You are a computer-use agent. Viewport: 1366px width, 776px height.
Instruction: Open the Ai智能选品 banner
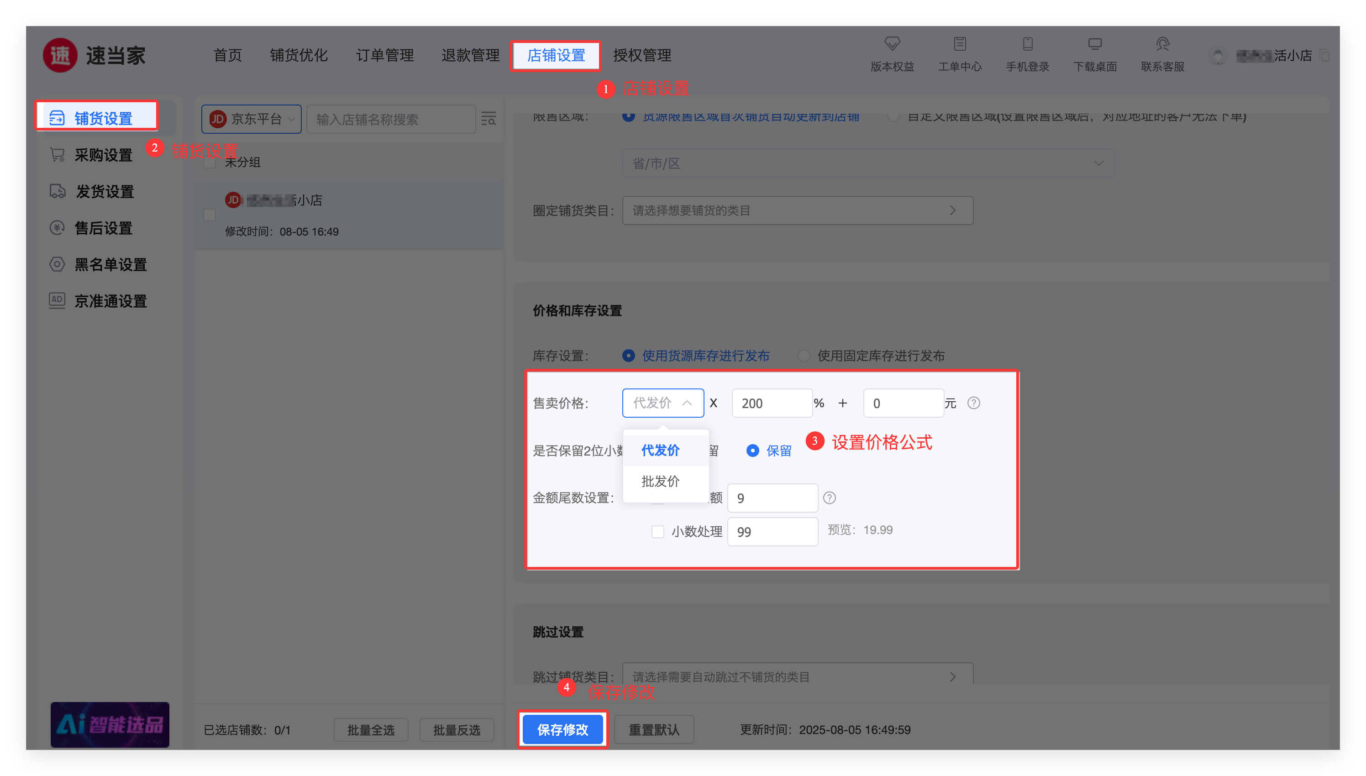(110, 724)
